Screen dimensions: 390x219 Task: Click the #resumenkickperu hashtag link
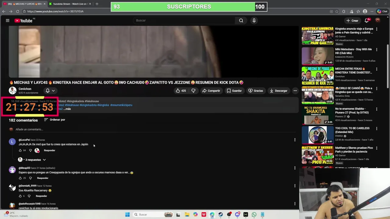tap(121, 105)
